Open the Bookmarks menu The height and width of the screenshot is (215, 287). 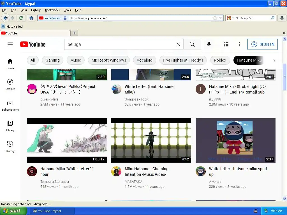52,10
